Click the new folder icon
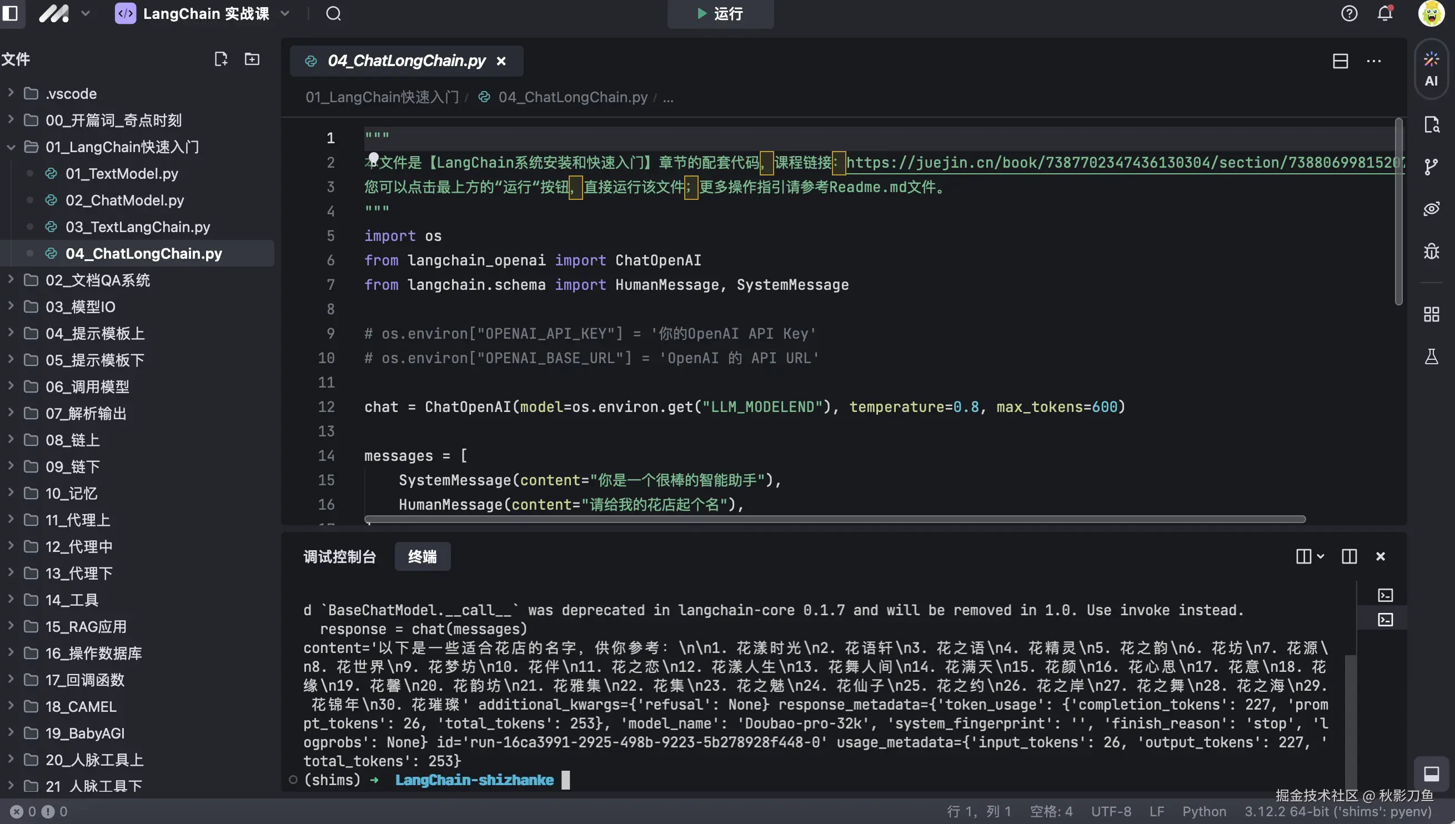 click(x=252, y=59)
